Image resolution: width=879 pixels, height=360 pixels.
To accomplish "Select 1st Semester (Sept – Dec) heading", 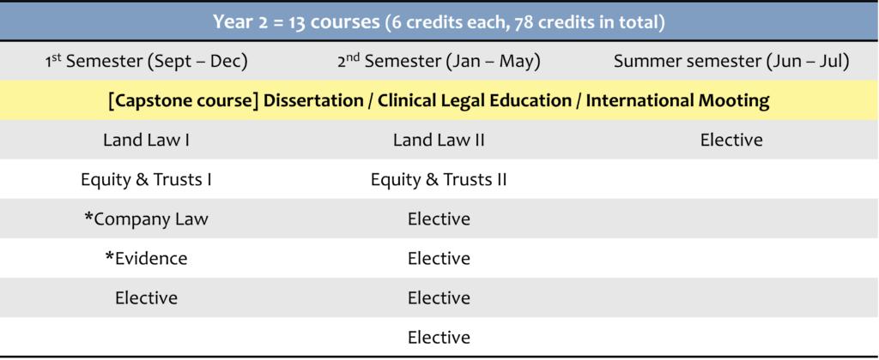I will (x=146, y=61).
